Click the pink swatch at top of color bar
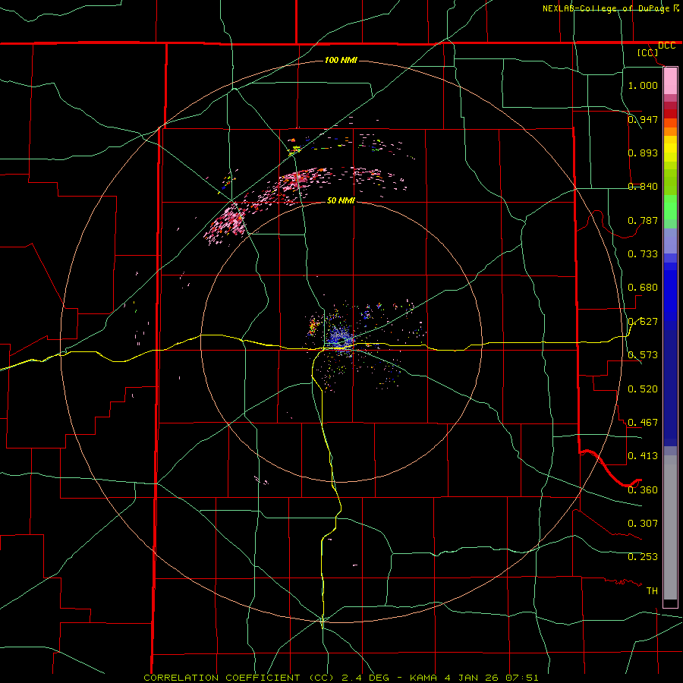The width and height of the screenshot is (683, 683). pos(670,81)
